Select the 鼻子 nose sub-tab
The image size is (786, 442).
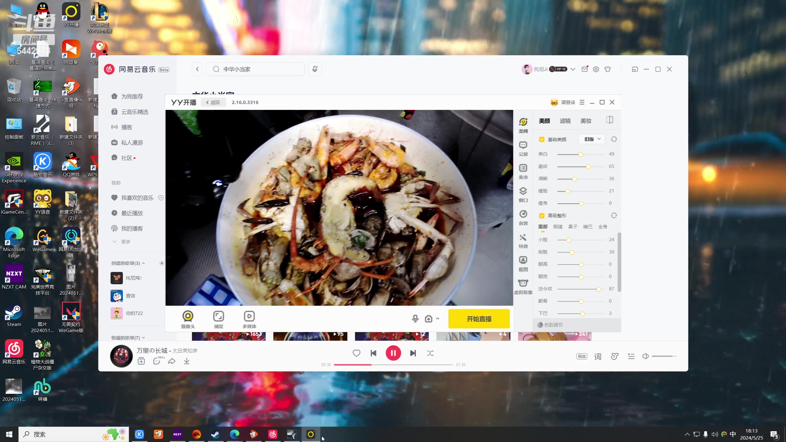pos(573,227)
